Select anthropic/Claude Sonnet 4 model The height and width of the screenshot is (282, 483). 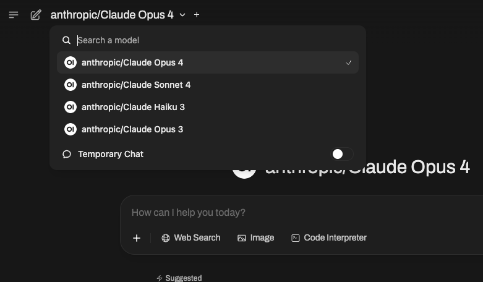click(x=136, y=85)
